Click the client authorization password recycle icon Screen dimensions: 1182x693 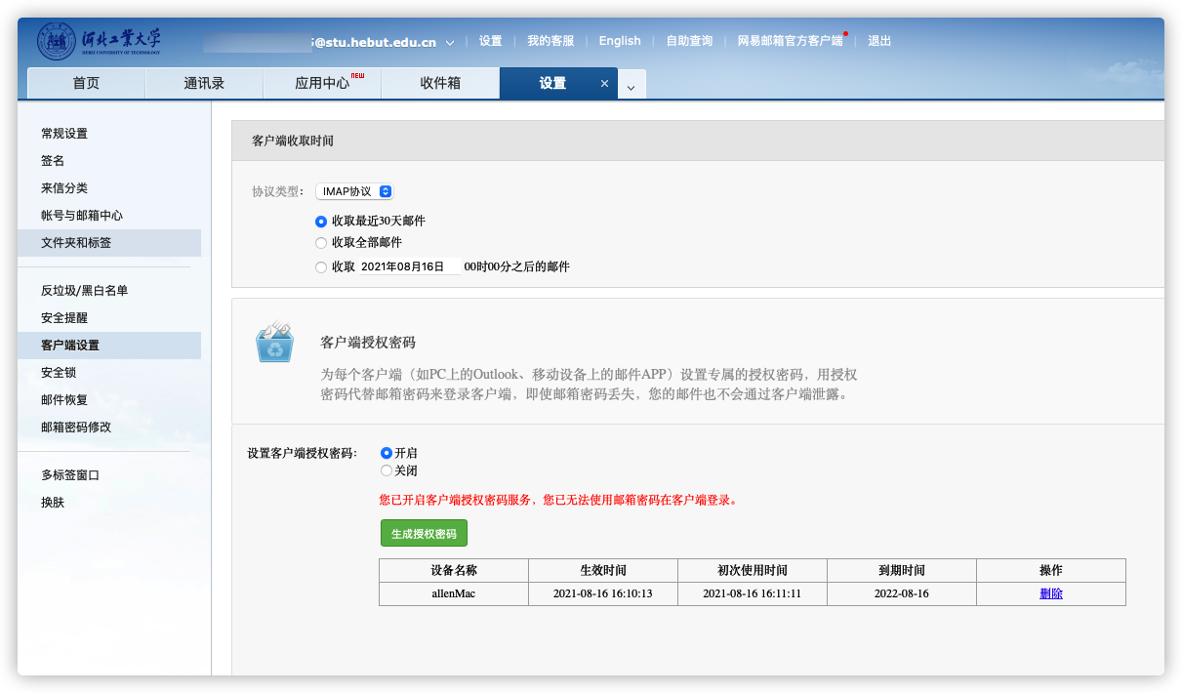[x=274, y=347]
